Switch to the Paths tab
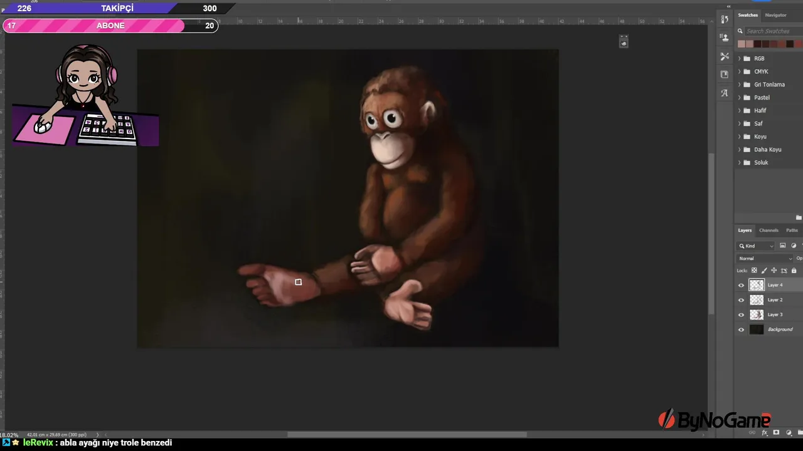The image size is (803, 451). click(792, 230)
